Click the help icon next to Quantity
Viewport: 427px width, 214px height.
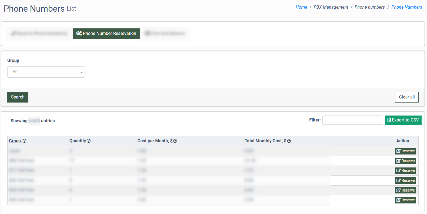pos(89,141)
